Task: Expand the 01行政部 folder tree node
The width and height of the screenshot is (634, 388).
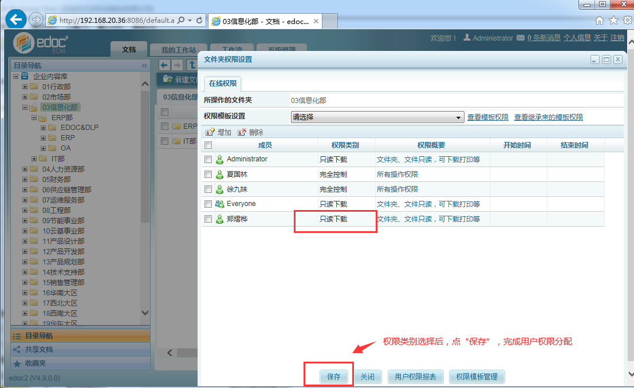Action: tap(25, 86)
